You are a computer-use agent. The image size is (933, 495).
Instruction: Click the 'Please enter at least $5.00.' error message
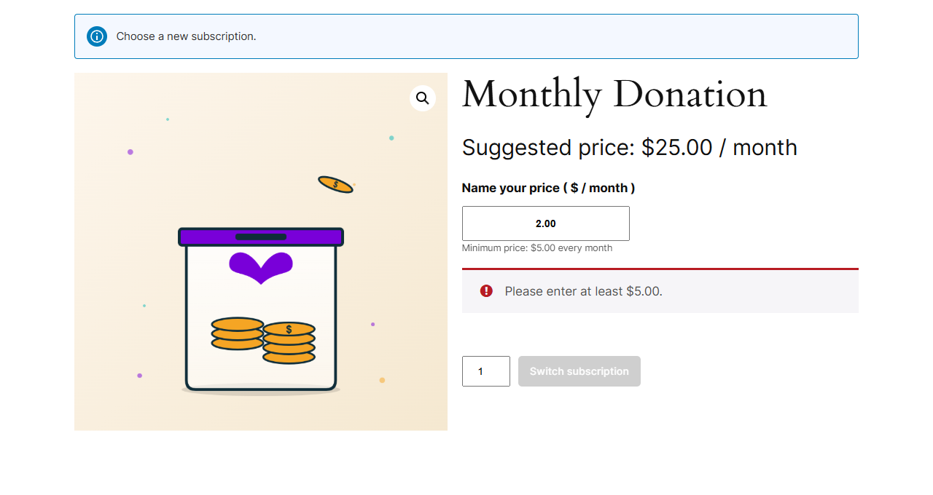pos(584,291)
